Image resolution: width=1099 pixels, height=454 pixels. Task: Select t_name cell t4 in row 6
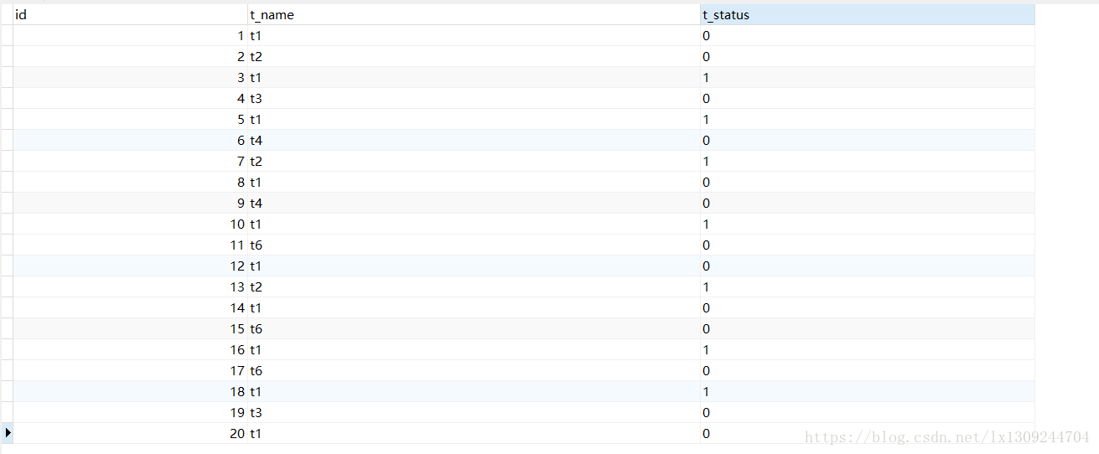point(474,141)
